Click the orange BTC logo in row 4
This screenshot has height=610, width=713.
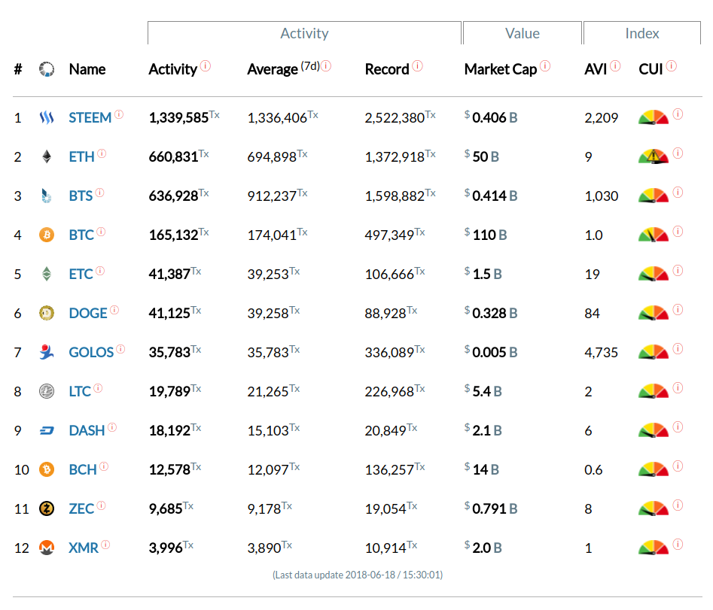click(47, 235)
